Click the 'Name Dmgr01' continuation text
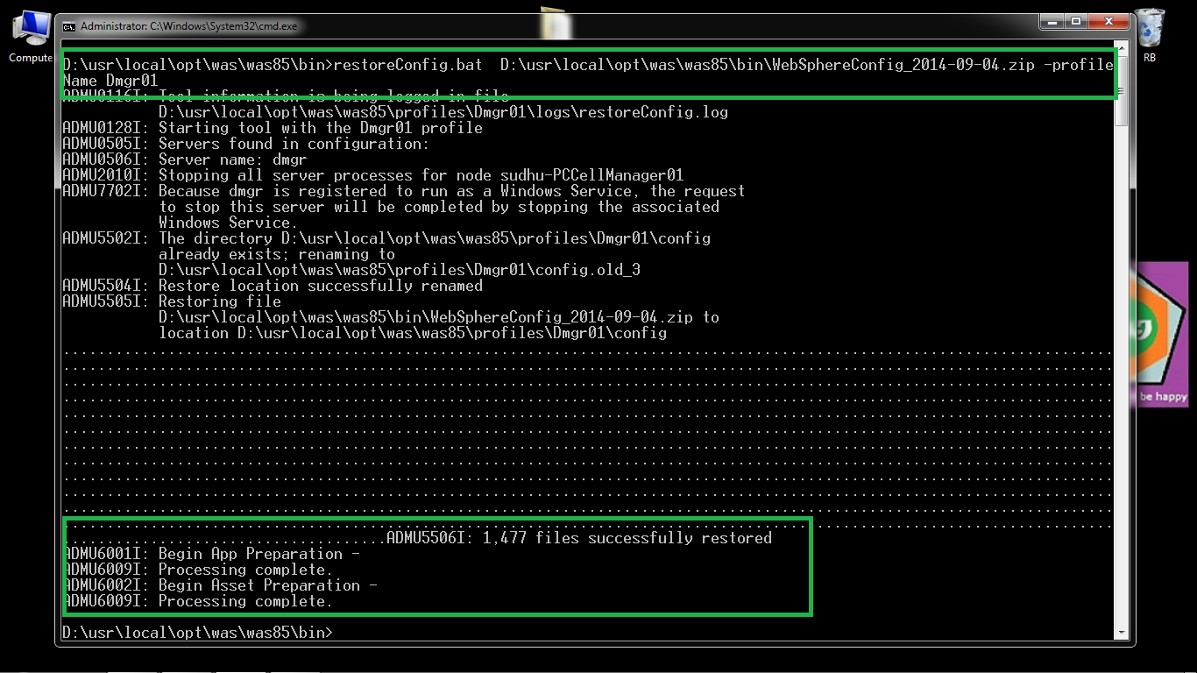Image resolution: width=1197 pixels, height=673 pixels. [x=110, y=81]
